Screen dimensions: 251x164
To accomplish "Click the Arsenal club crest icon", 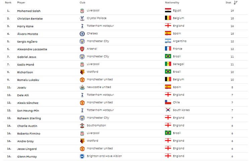I will tap(82, 49).
